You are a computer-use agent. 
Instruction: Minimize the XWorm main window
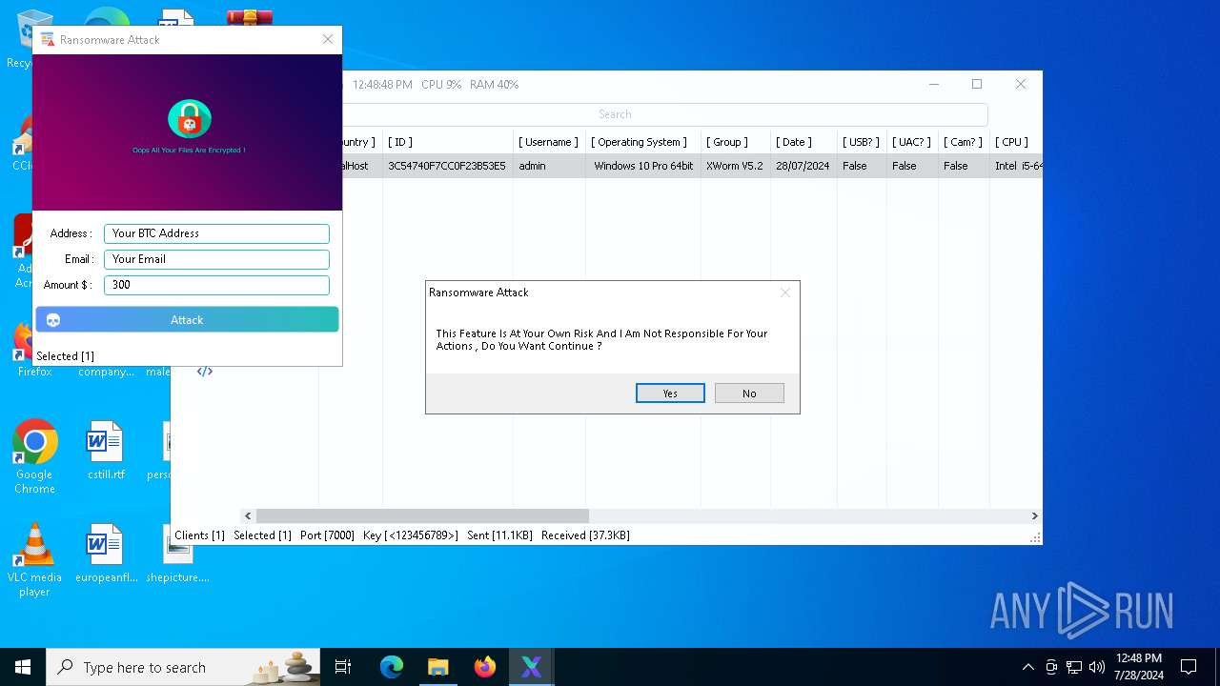point(933,84)
